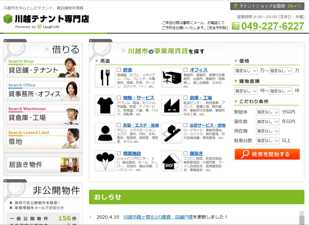Click the news list scrollbar up arrow
This screenshot has height=225, width=309.
point(302,213)
